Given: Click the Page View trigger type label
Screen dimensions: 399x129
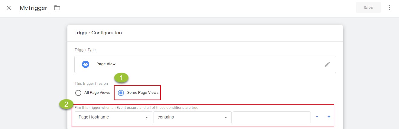Looking at the screenshot, I should [106, 64].
